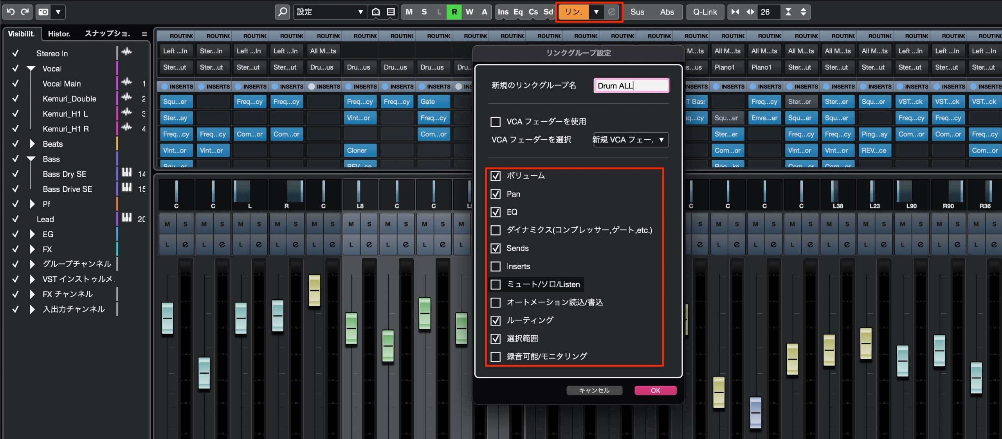Toggle the global Solo S button

424,12
